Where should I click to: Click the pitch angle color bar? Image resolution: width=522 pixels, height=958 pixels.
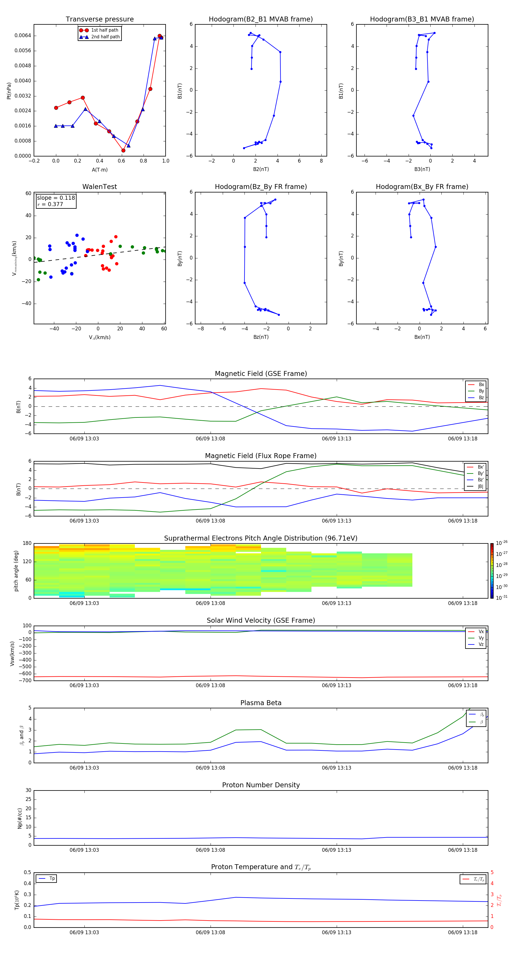[492, 571]
